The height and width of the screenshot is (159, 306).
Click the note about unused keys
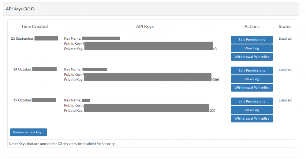[x=62, y=143]
